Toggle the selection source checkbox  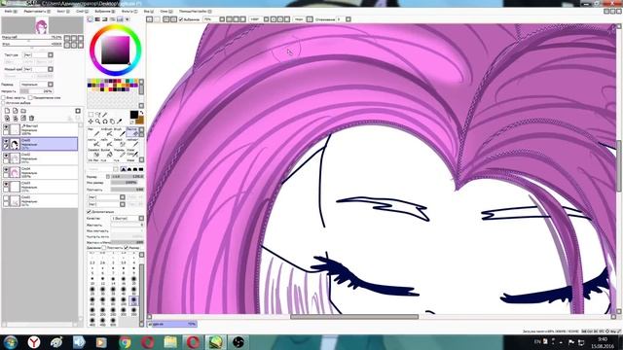[4, 103]
